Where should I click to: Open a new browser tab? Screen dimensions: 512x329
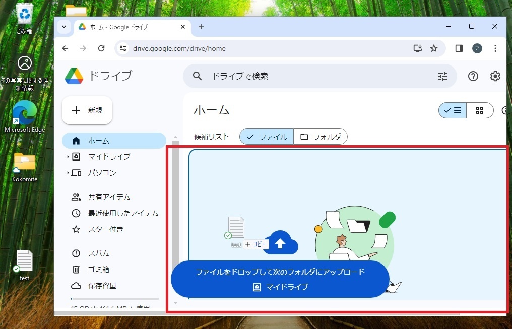tap(201, 27)
